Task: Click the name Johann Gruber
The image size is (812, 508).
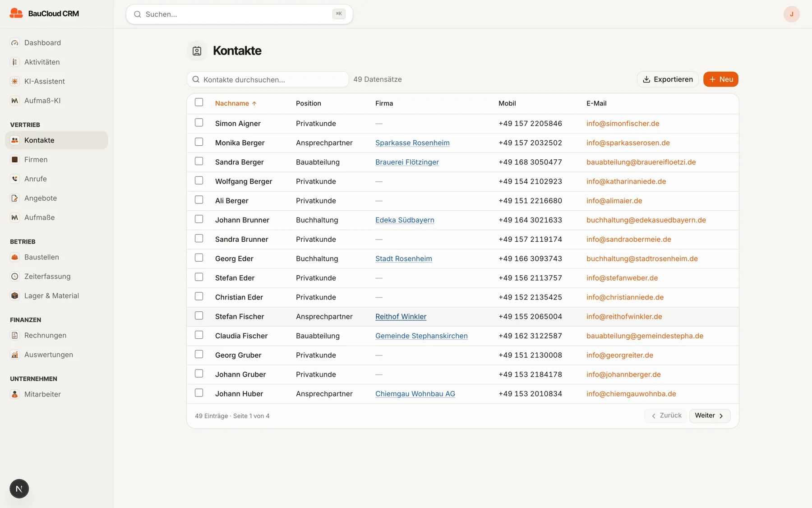Action: point(240,375)
